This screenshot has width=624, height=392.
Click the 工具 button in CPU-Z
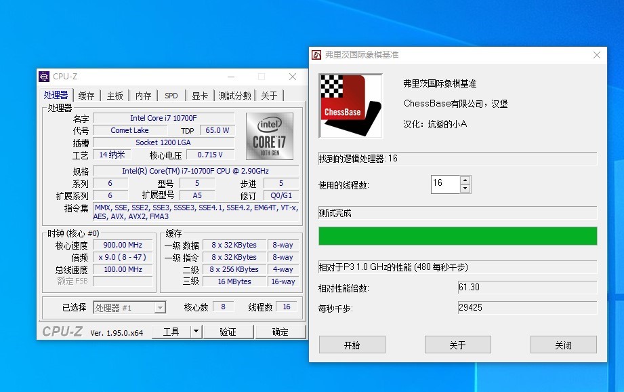coord(171,332)
